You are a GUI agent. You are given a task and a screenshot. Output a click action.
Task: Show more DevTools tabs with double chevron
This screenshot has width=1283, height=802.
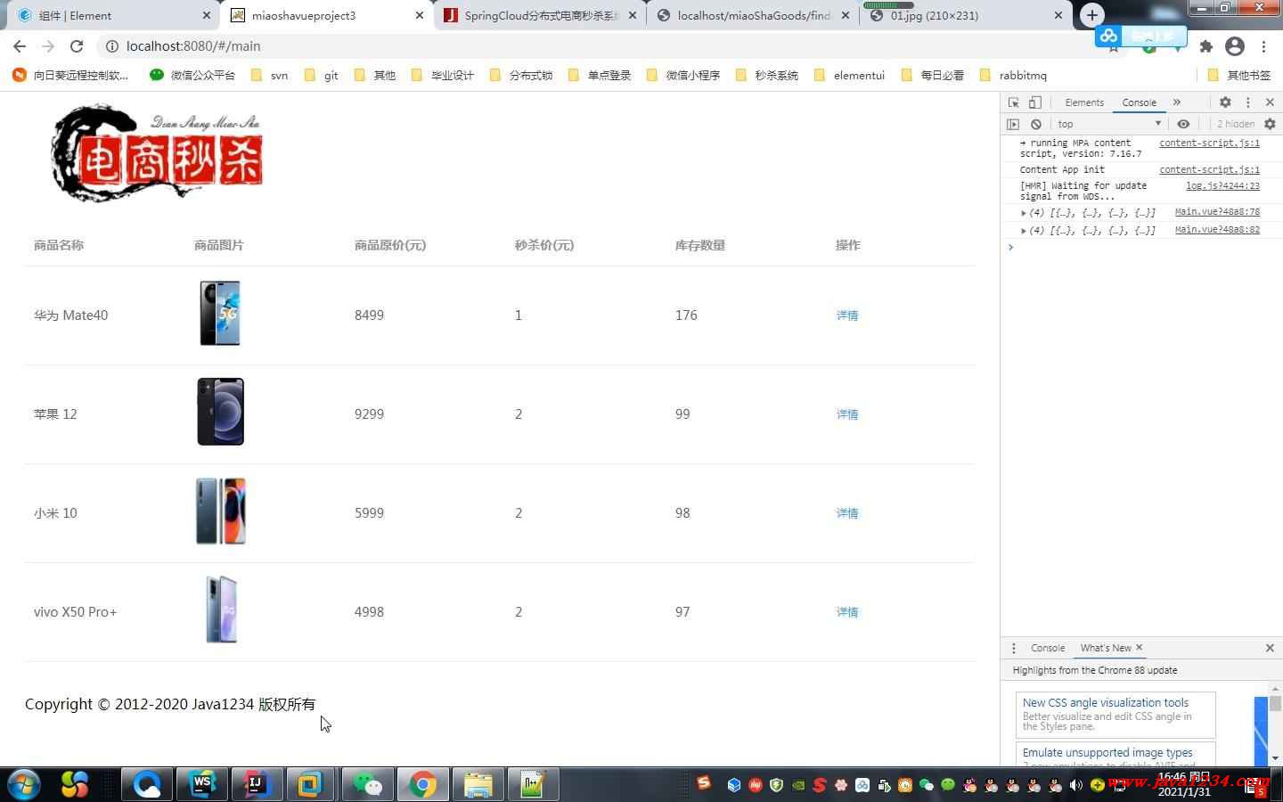(1177, 102)
